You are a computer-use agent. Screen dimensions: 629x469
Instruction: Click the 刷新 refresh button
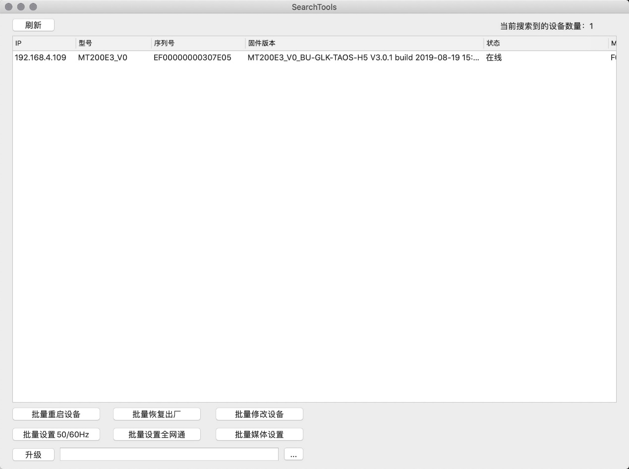point(33,25)
